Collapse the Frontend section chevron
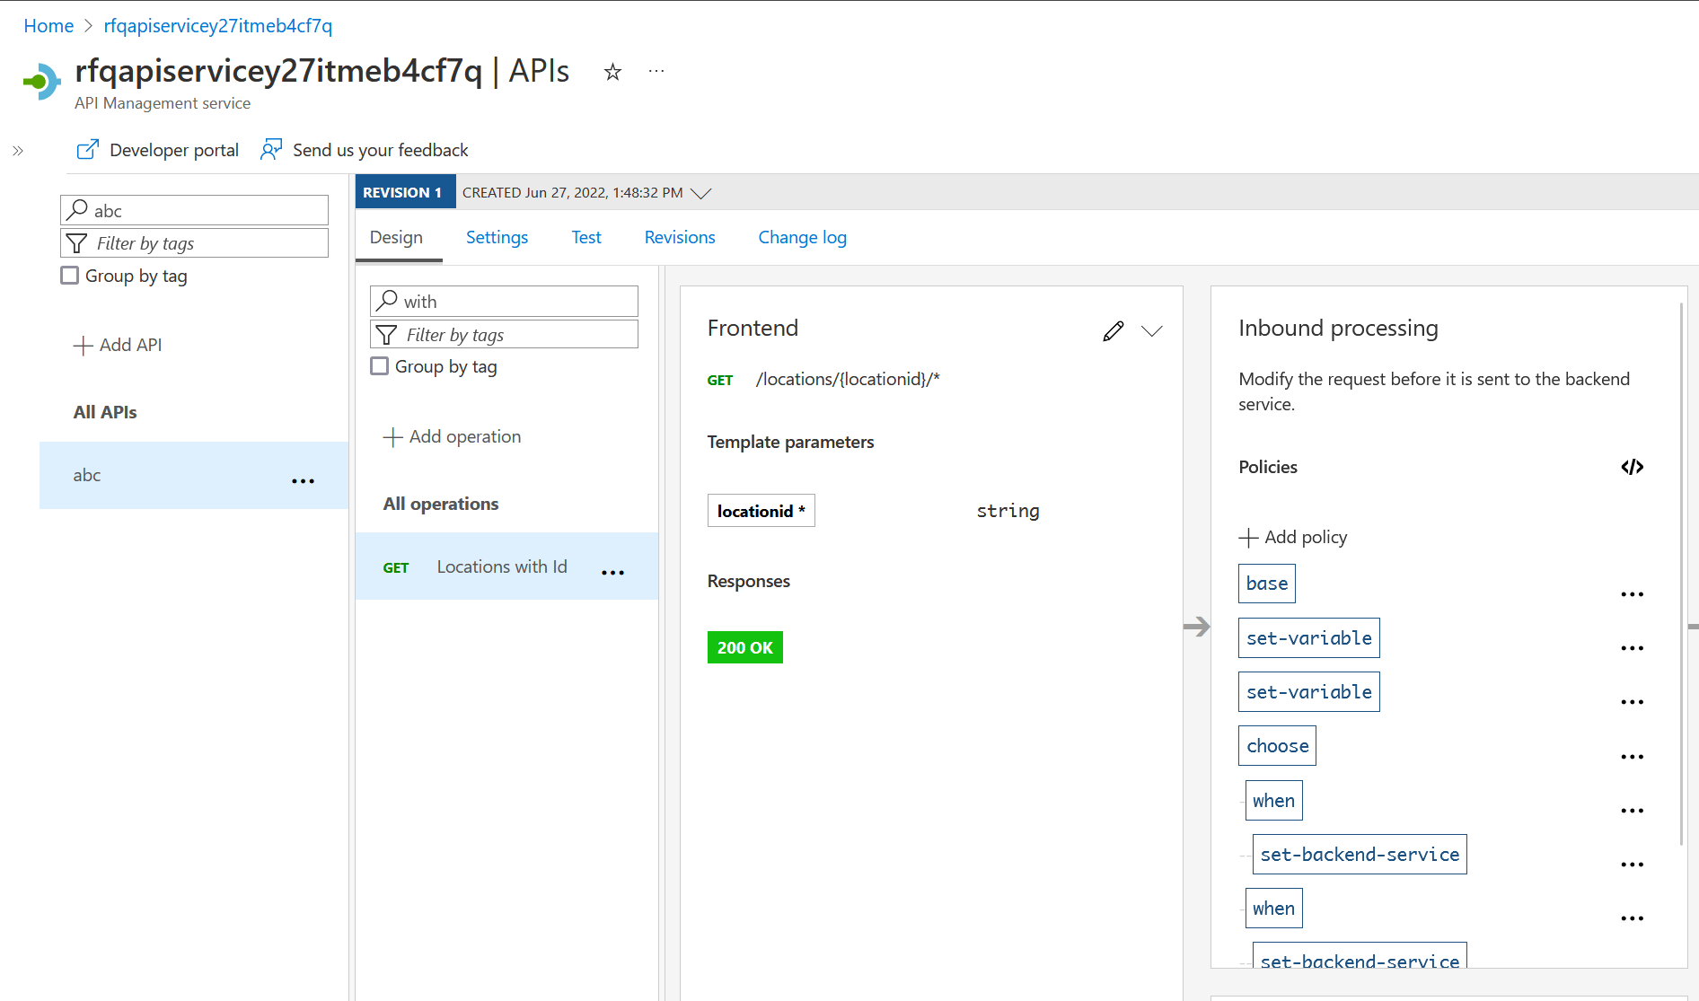 click(1153, 331)
